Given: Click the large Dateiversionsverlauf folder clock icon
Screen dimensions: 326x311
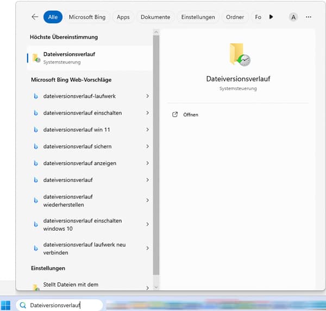Looking at the screenshot, I should [240, 54].
